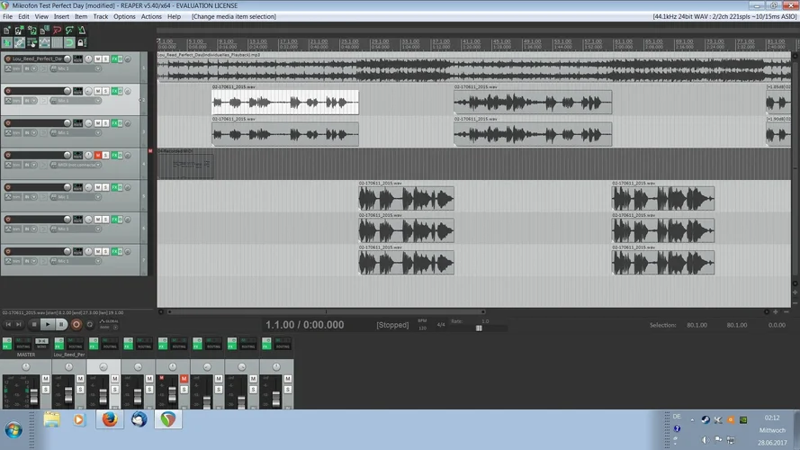Toggle the transport repeat button
This screenshot has height=450, width=800.
click(90, 324)
